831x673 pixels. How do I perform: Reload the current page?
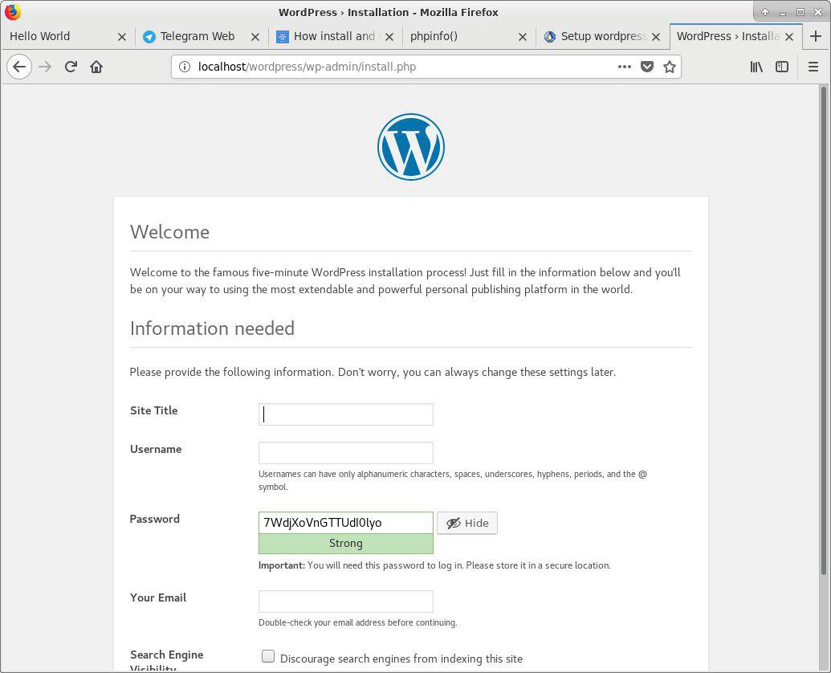(x=71, y=67)
